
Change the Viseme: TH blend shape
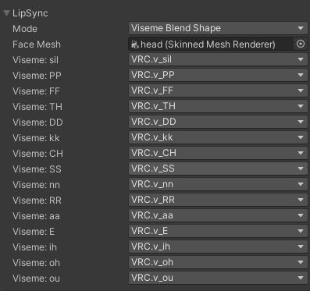(x=218, y=106)
